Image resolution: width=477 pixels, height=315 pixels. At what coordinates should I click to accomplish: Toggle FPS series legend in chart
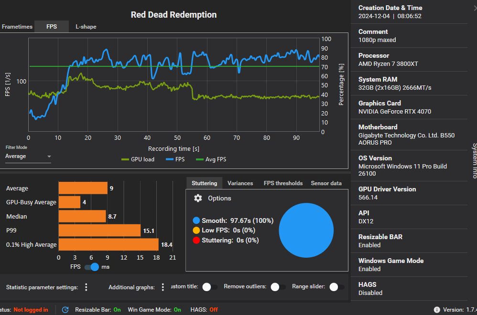[x=175, y=159]
